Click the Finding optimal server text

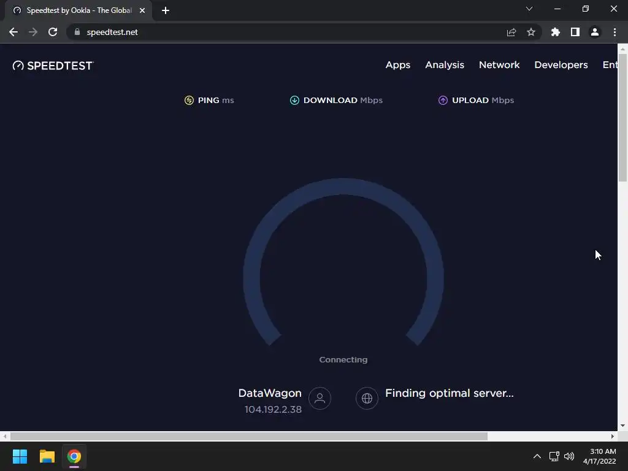(450, 393)
